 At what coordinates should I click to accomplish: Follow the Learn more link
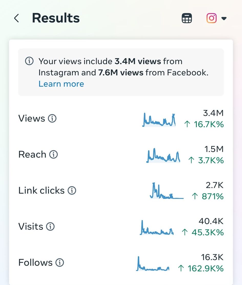[61, 84]
